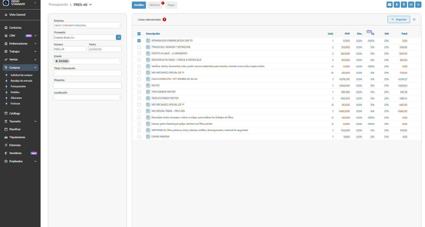Image resolution: width=425 pixels, height=227 pixels.
Task: Expand the PRES-49 breadcrumb chevron
Action: click(90, 5)
